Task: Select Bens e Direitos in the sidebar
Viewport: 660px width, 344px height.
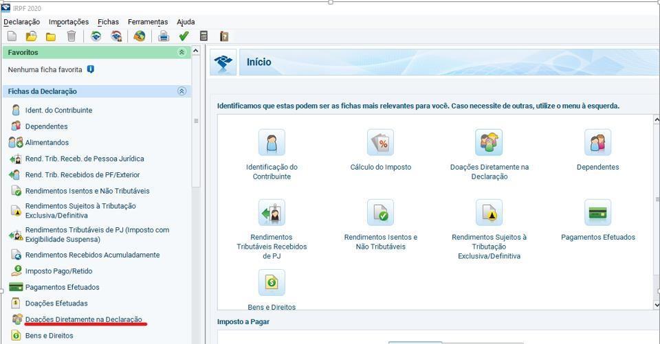Action: [x=49, y=336]
